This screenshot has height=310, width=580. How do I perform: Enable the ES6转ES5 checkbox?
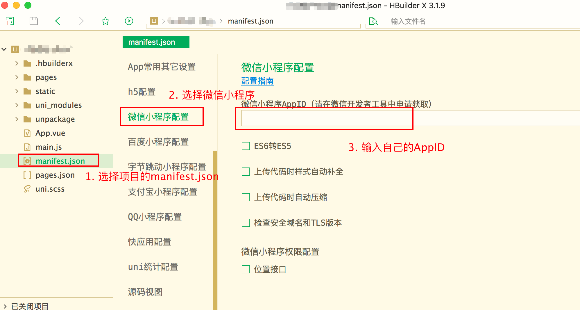(x=246, y=146)
